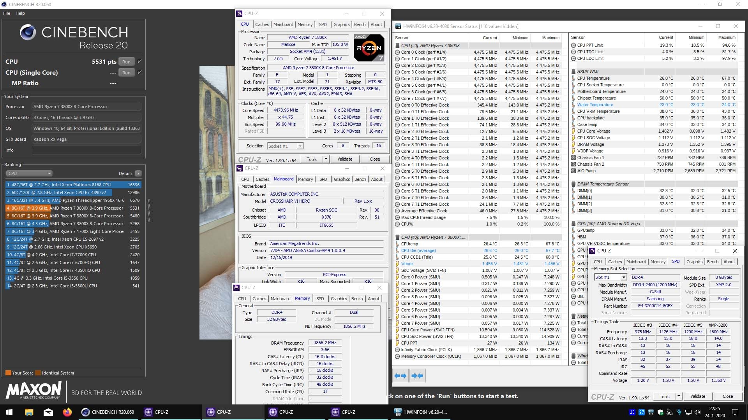Open the Ranking CPU dropdown in Cinebench
The image size is (748, 420).
coord(29,173)
